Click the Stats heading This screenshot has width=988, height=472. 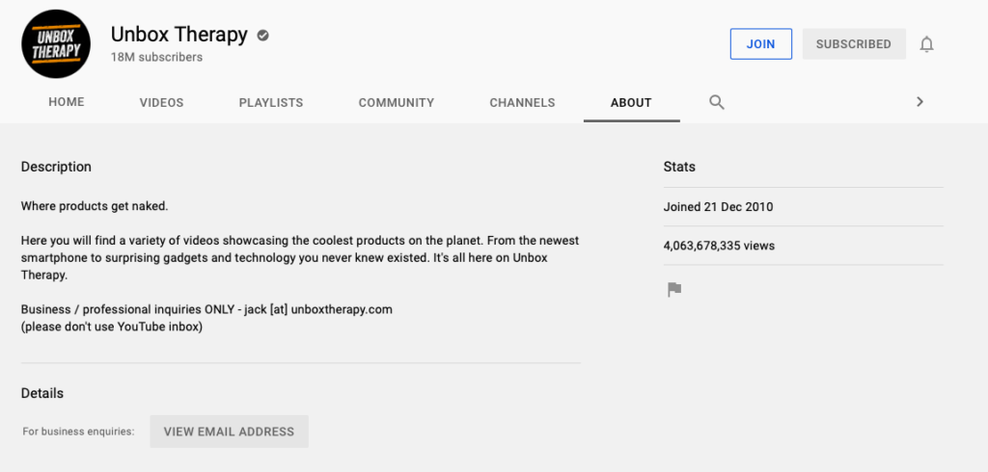(x=679, y=167)
